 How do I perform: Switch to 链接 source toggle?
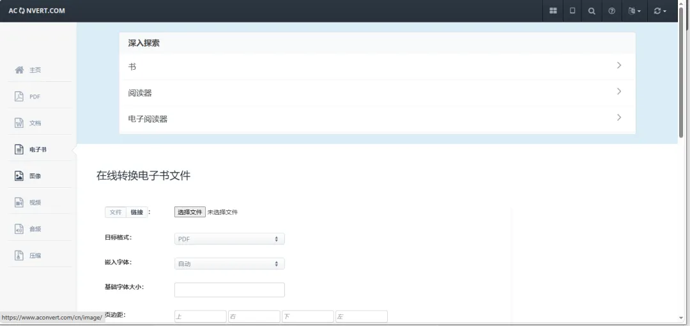(137, 212)
